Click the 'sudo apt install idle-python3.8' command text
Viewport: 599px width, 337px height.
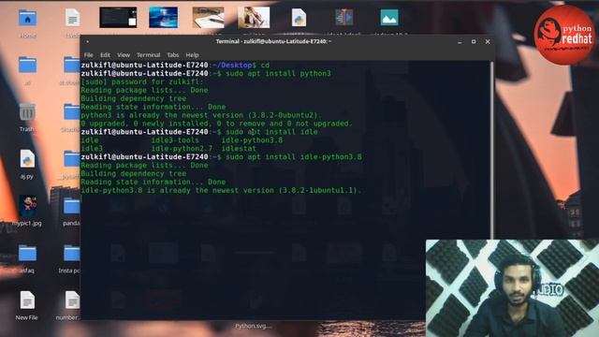click(x=294, y=156)
